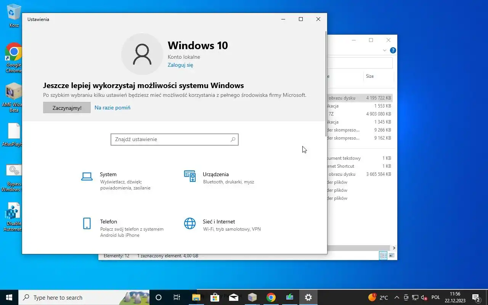The width and height of the screenshot is (488, 305).
Task: Select the row sized 9 266 KB
Action: (x=360, y=130)
